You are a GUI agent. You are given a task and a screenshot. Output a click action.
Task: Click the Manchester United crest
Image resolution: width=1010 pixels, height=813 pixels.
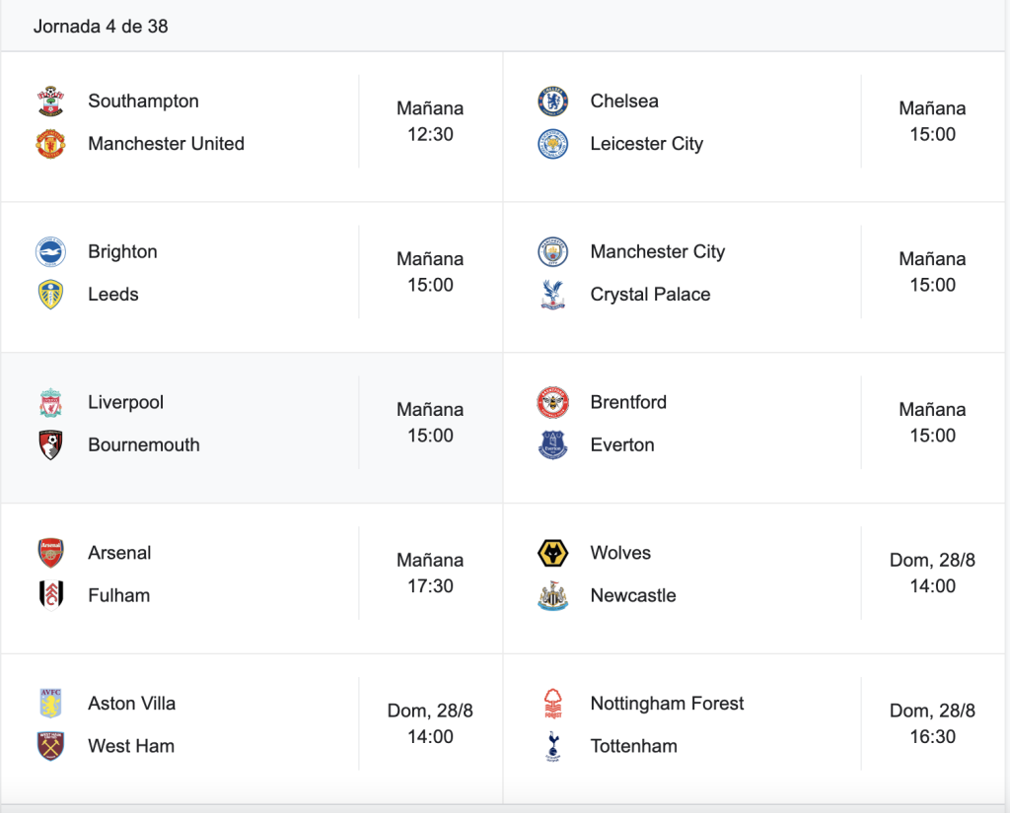pos(50,144)
